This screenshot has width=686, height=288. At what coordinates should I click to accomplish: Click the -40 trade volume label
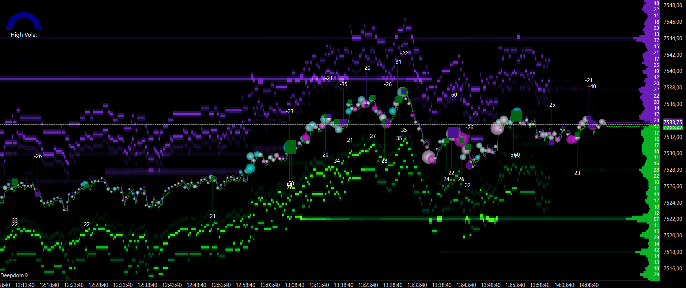(x=592, y=87)
